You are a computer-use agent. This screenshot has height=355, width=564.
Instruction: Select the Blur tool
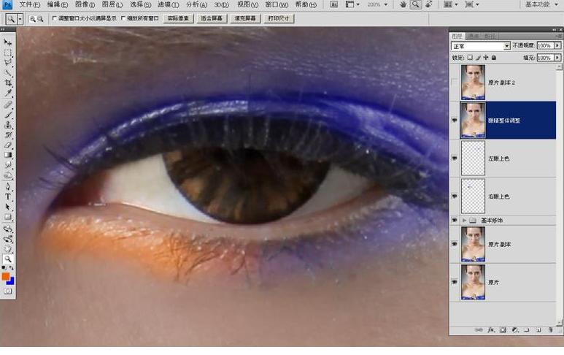7,165
